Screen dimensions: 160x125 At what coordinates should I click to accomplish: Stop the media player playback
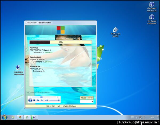[x=34, y=100]
